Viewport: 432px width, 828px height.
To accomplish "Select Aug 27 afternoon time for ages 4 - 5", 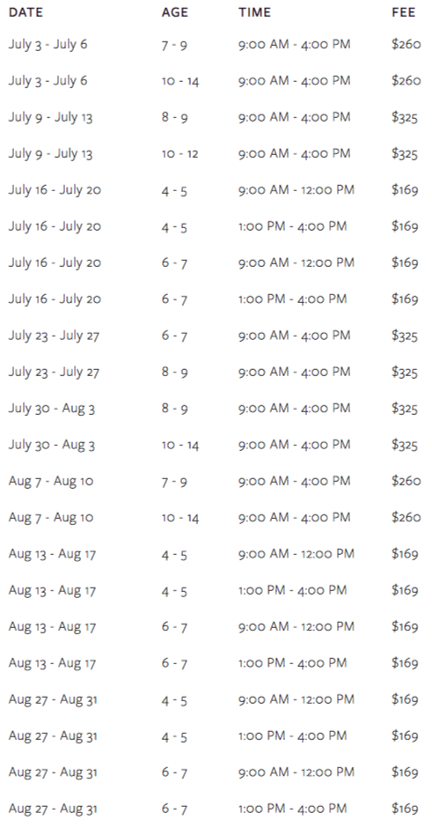I will (292, 736).
